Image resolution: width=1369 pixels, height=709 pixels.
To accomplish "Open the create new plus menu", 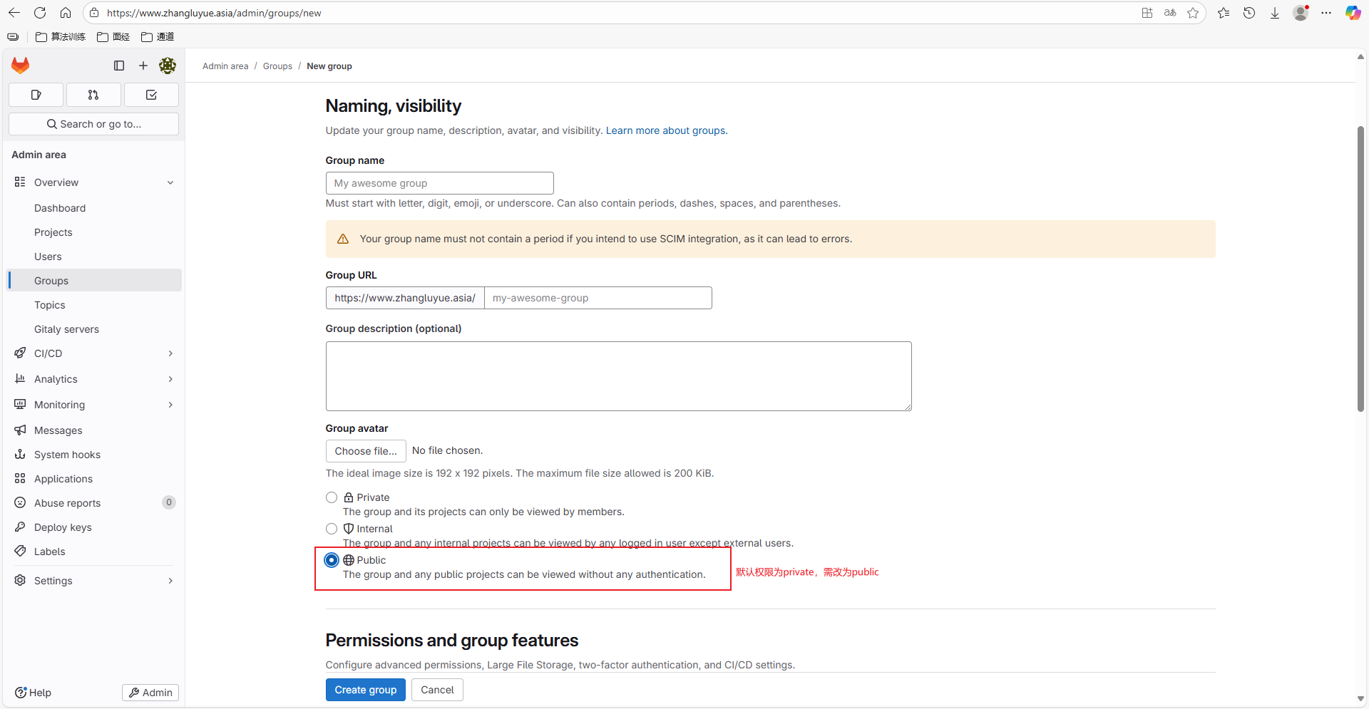I will coord(143,66).
